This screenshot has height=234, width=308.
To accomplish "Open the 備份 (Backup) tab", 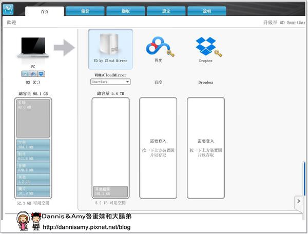I will 85,11.
